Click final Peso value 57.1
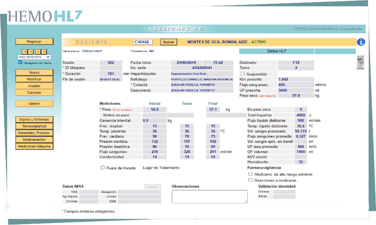Screen dimensions: 376x225 click(213, 109)
